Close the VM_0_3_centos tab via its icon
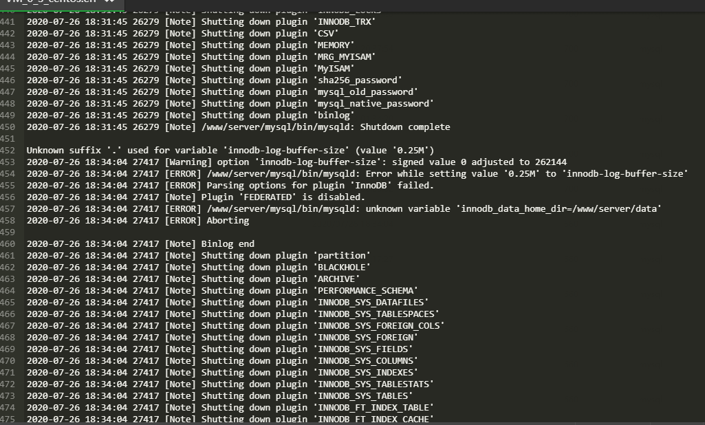Viewport: 705px width, 425px height. [109, 2]
